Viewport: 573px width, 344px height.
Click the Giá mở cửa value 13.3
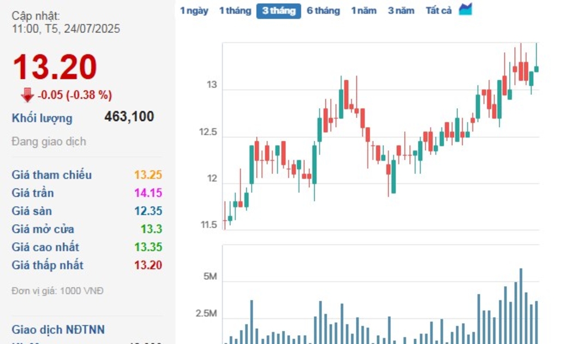point(151,229)
